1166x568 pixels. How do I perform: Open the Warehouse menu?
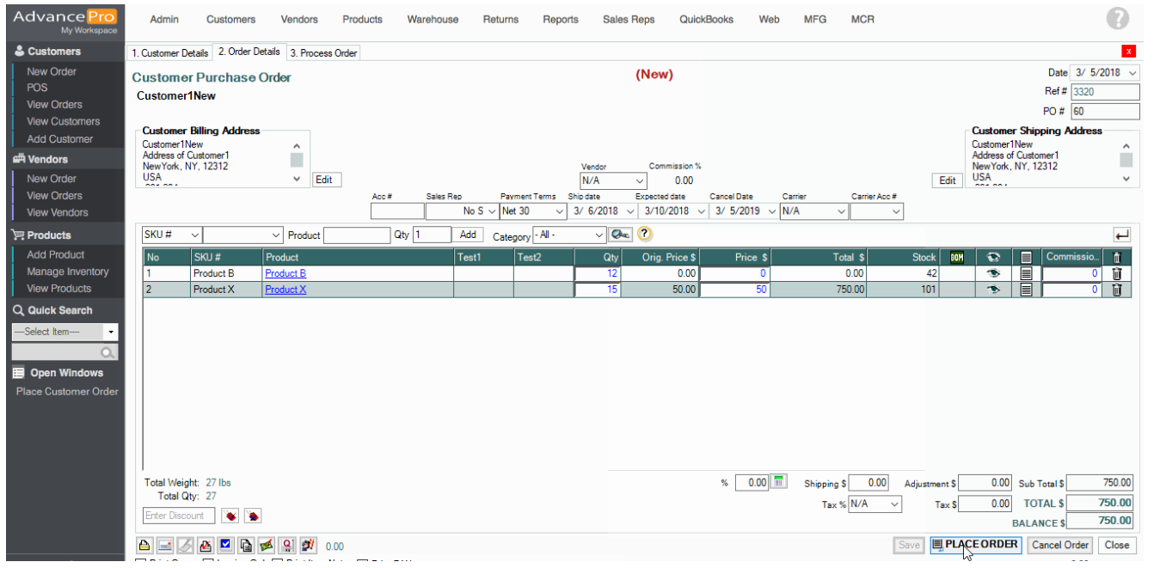point(433,19)
